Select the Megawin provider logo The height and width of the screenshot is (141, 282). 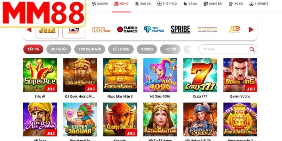pyautogui.click(x=207, y=30)
